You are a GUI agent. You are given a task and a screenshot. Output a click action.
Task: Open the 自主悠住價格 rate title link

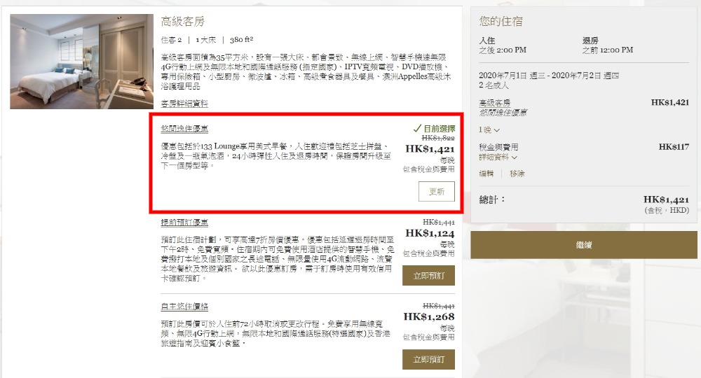click(x=184, y=307)
